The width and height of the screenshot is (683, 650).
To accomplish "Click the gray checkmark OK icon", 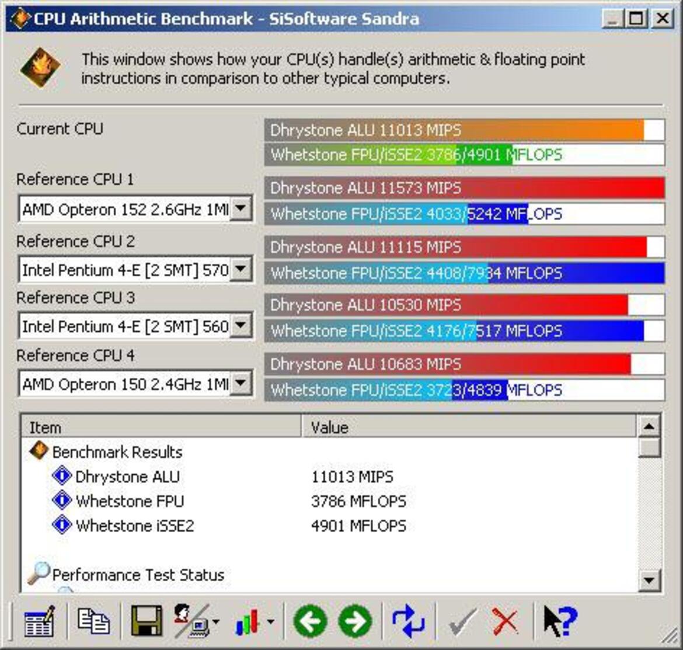I will coord(462,621).
